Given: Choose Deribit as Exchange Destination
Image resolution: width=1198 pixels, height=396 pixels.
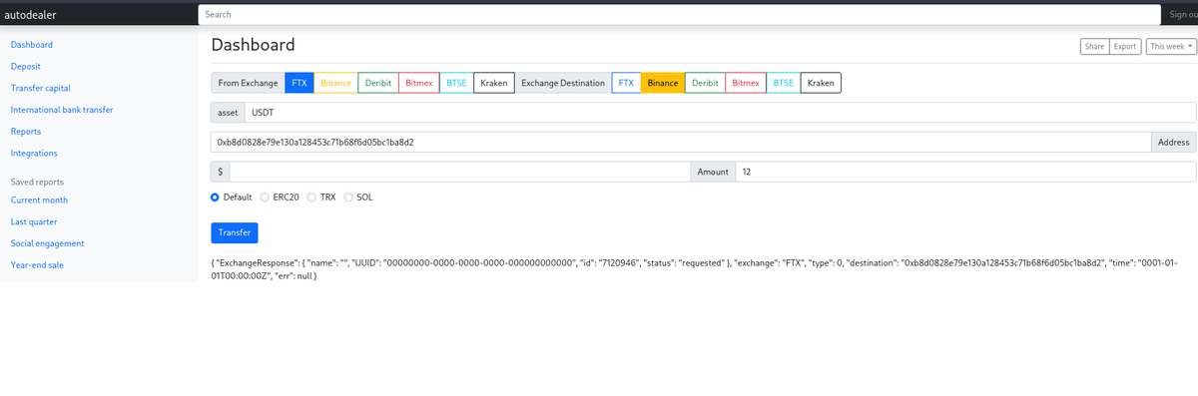Looking at the screenshot, I should pos(705,83).
